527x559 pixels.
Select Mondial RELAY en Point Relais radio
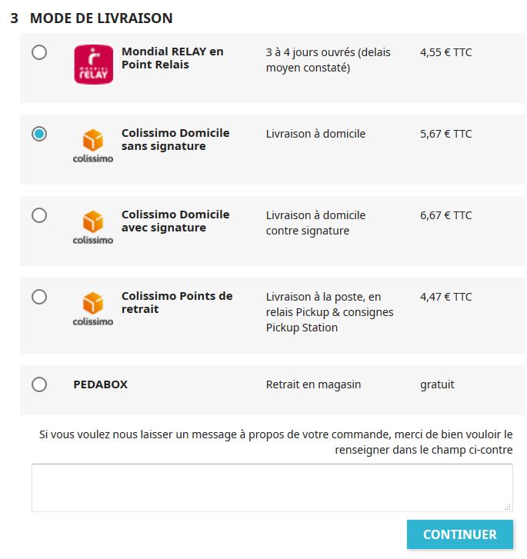click(39, 52)
